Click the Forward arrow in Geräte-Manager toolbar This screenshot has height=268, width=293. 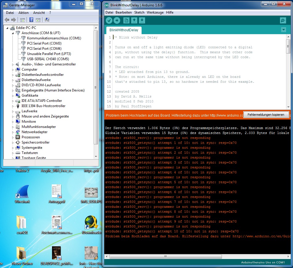coord(14,20)
